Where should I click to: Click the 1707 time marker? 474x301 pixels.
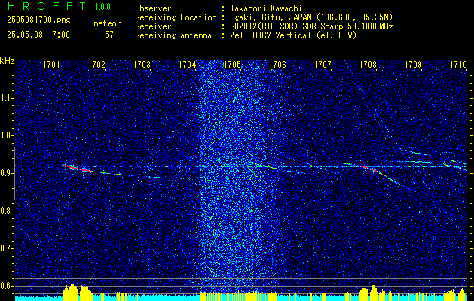323,64
